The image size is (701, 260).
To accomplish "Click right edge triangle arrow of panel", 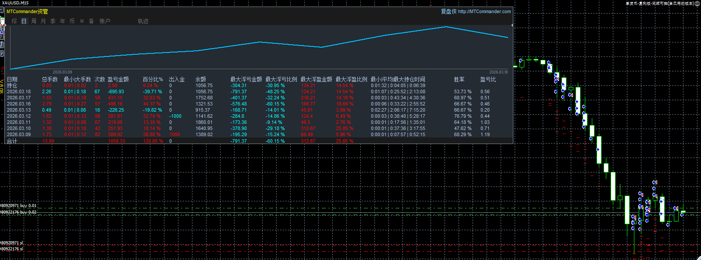I will point(512,26).
